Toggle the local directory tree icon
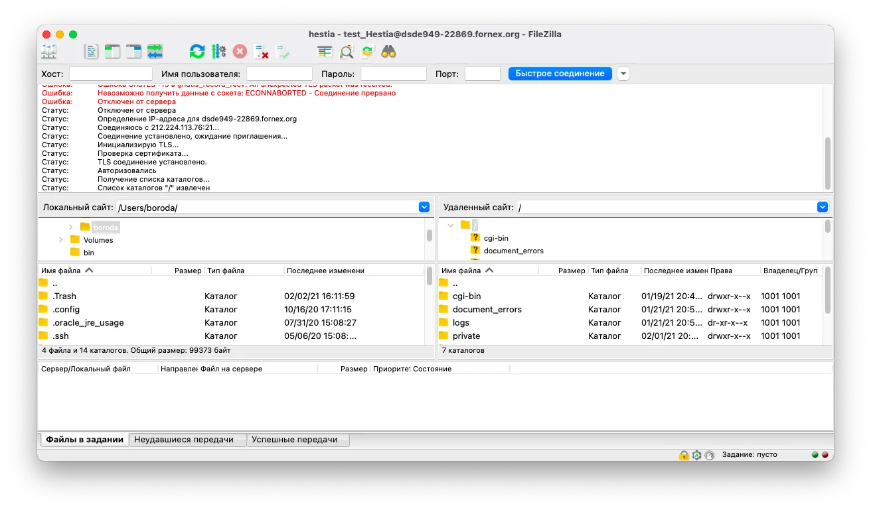 coord(113,52)
